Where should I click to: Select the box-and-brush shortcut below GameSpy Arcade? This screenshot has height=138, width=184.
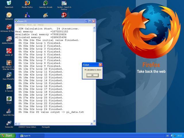pyautogui.click(x=45, y=15)
